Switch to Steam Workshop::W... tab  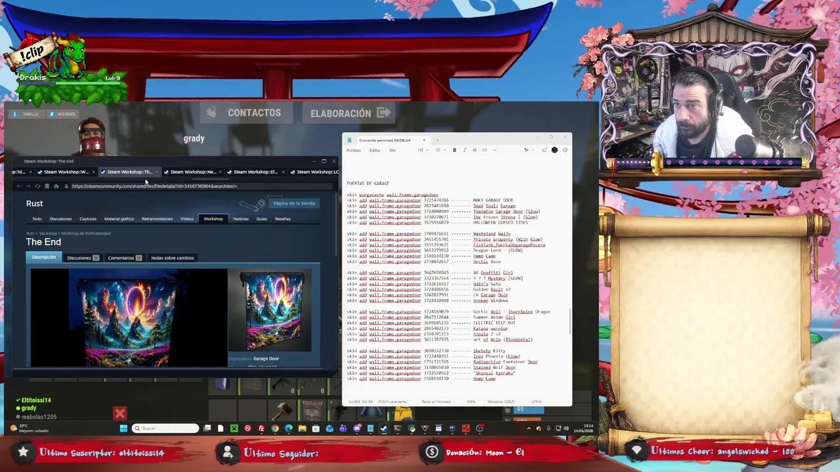(66, 172)
